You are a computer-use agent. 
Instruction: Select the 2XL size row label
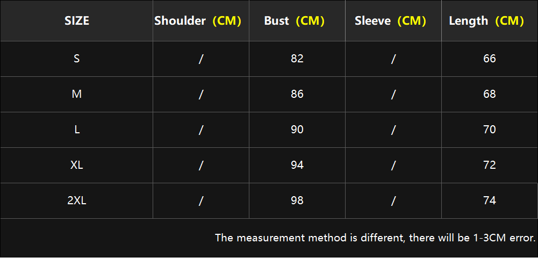click(x=77, y=200)
